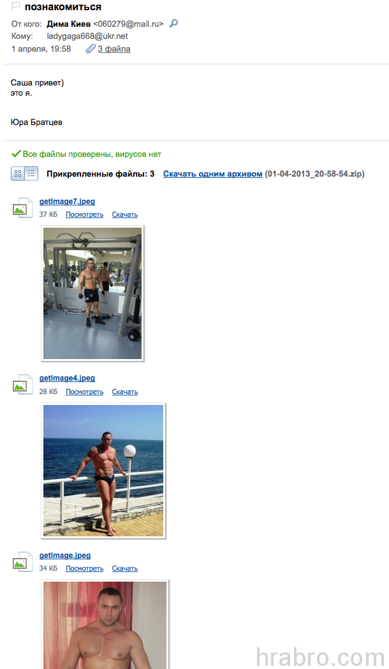This screenshot has width=389, height=669.
Task: View getImage7.jpeg with Посмотреть link
Action: tap(84, 215)
